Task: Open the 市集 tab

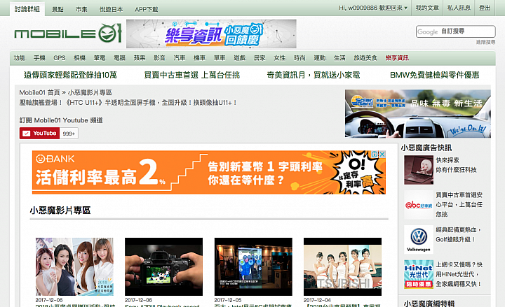Action: tap(81, 10)
